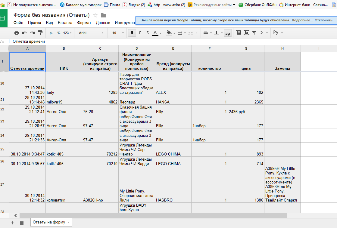Insert a comment using toolbar icon
This screenshot has height=228, width=337.
click(x=239, y=33)
